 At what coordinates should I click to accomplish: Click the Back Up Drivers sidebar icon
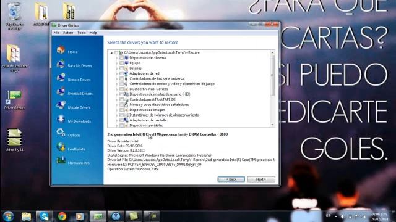click(x=61, y=64)
